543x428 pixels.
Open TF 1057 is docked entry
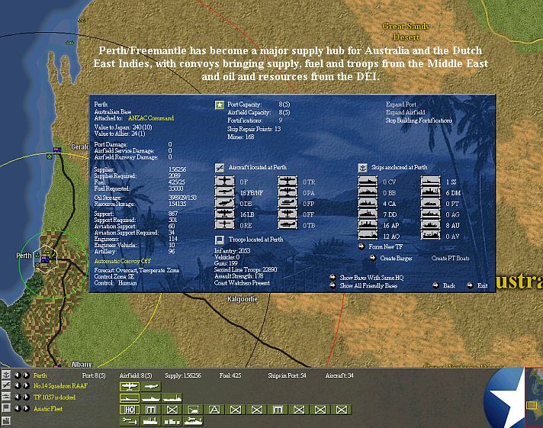(54, 397)
